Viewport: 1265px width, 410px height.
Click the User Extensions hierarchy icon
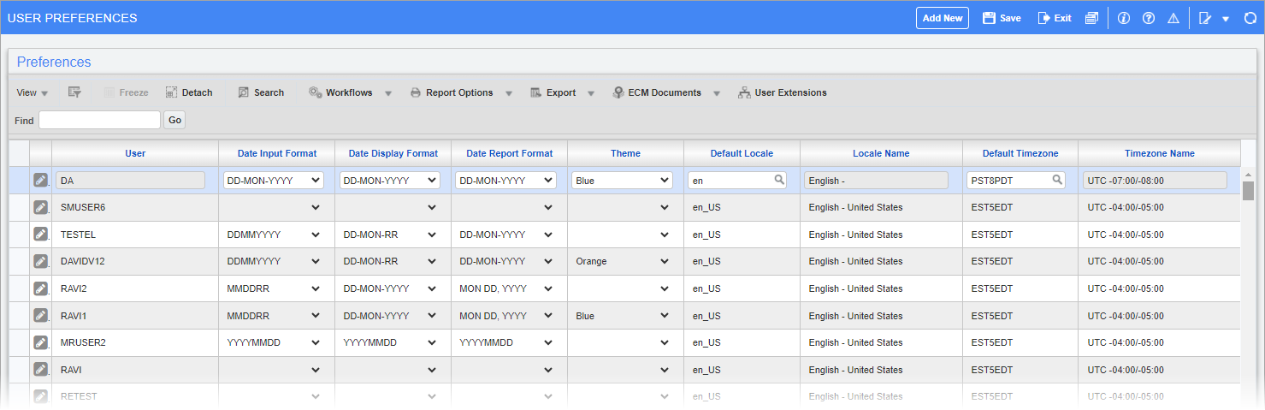(x=744, y=92)
